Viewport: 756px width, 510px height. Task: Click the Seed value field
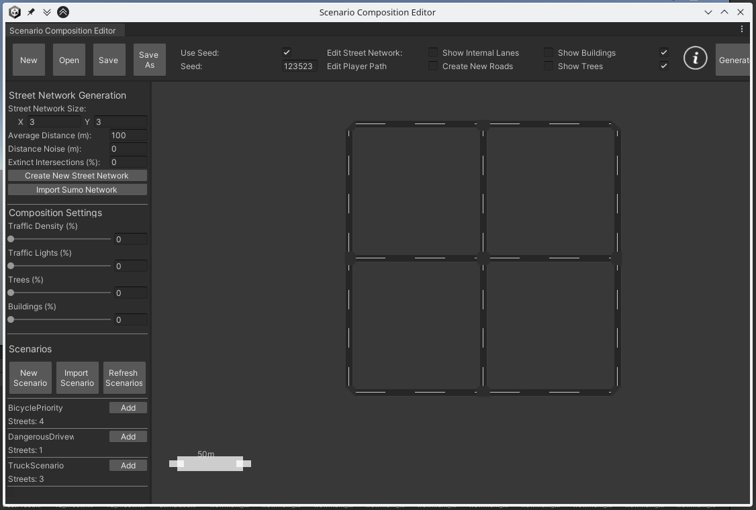(299, 66)
